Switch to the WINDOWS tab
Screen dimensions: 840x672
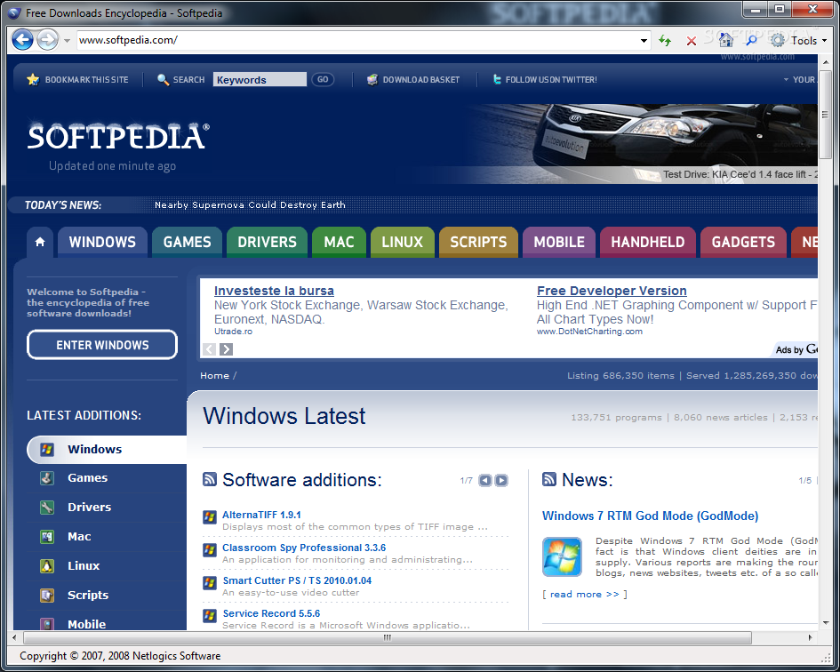pos(102,242)
